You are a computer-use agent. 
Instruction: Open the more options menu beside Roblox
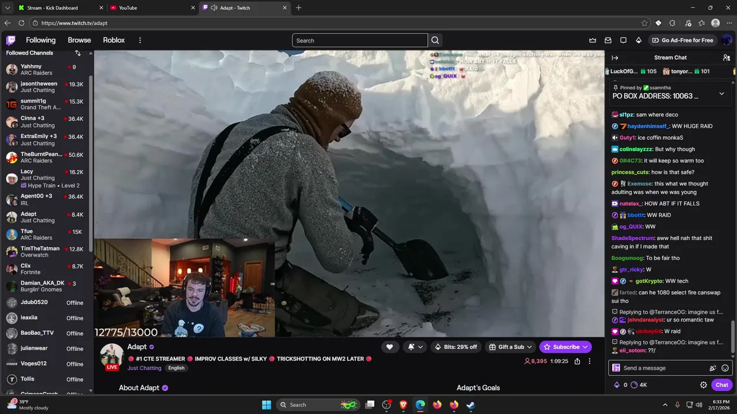(140, 40)
